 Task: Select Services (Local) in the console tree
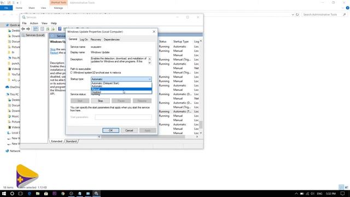point(33,35)
